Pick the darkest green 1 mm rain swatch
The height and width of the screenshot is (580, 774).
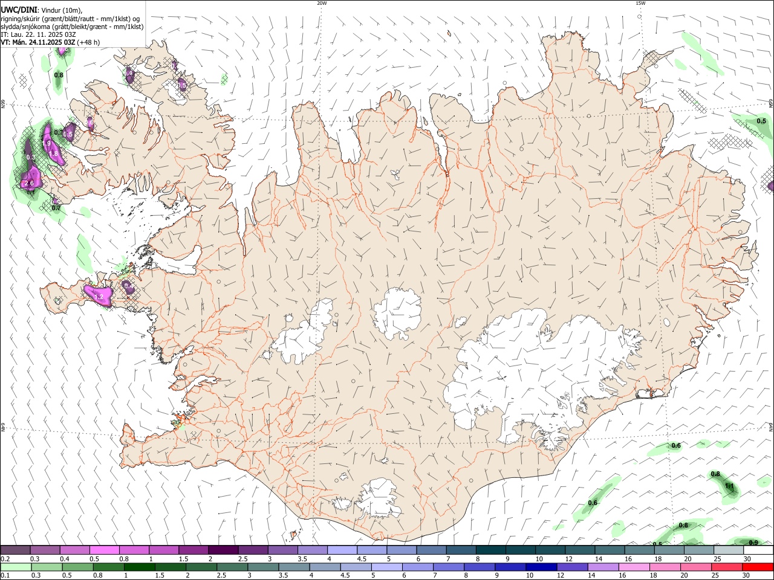(139, 567)
